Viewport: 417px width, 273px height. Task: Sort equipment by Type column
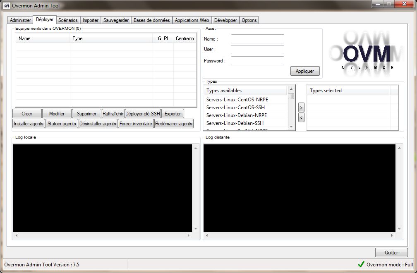(111, 38)
